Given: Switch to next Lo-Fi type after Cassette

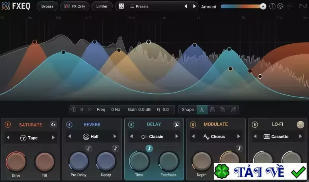Looking at the screenshot, I should (301, 136).
